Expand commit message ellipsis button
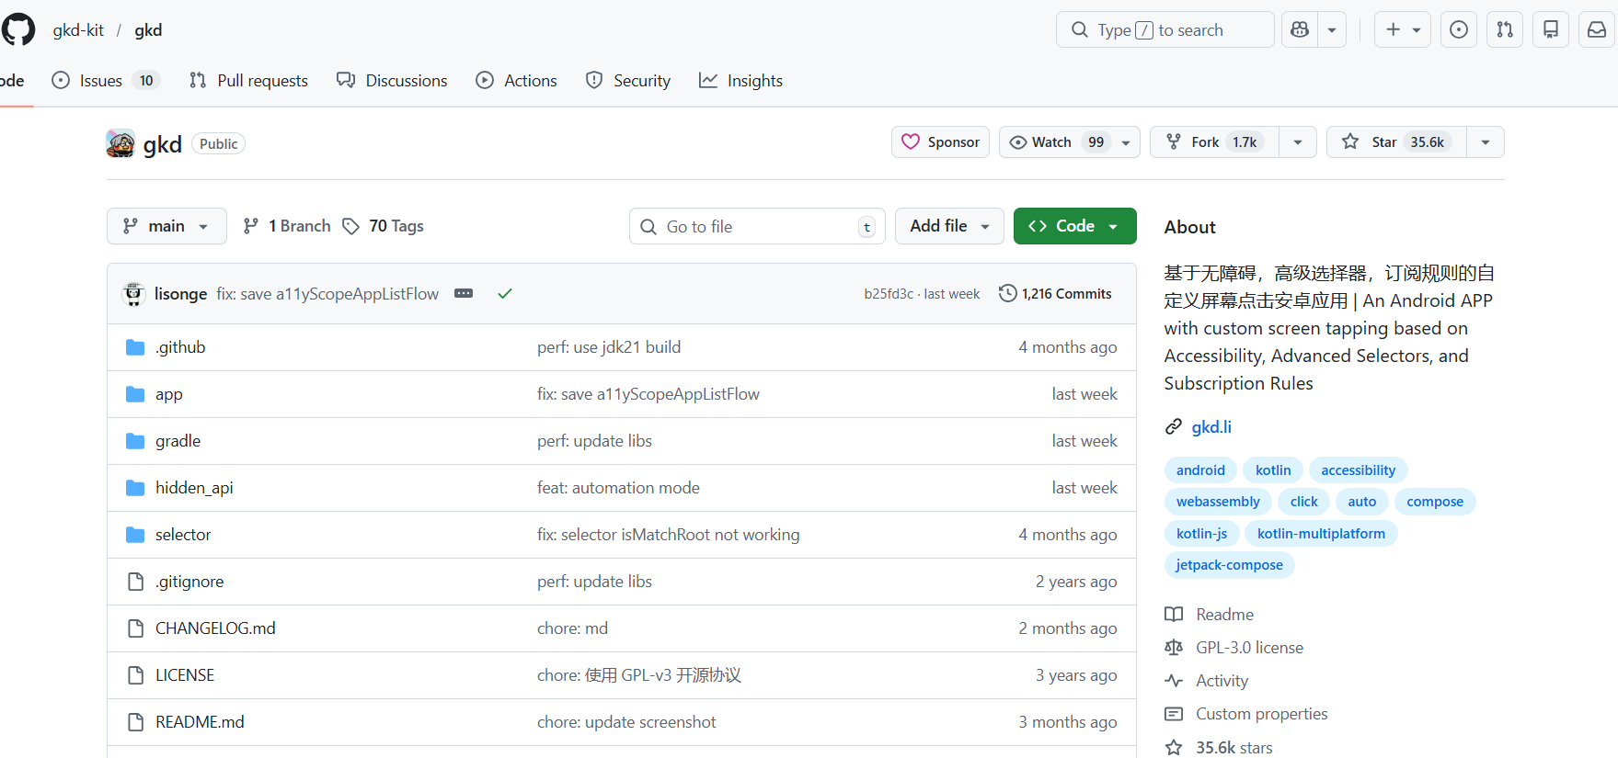This screenshot has width=1618, height=758. coord(464,294)
